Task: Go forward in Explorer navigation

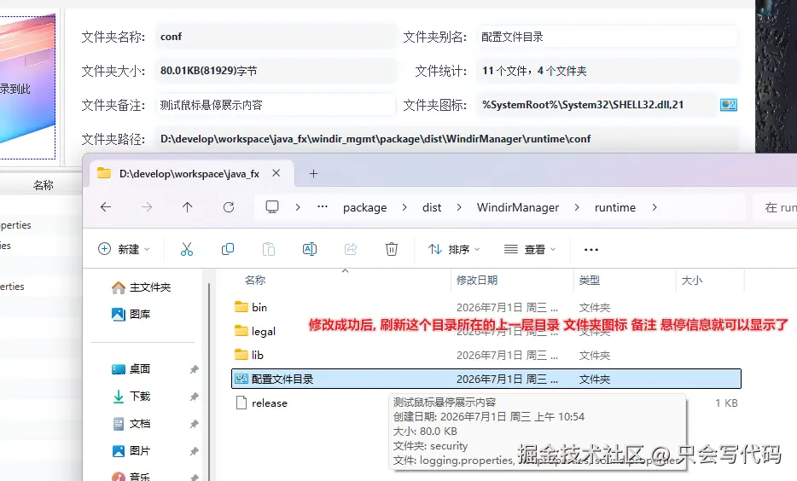Action: tap(147, 207)
